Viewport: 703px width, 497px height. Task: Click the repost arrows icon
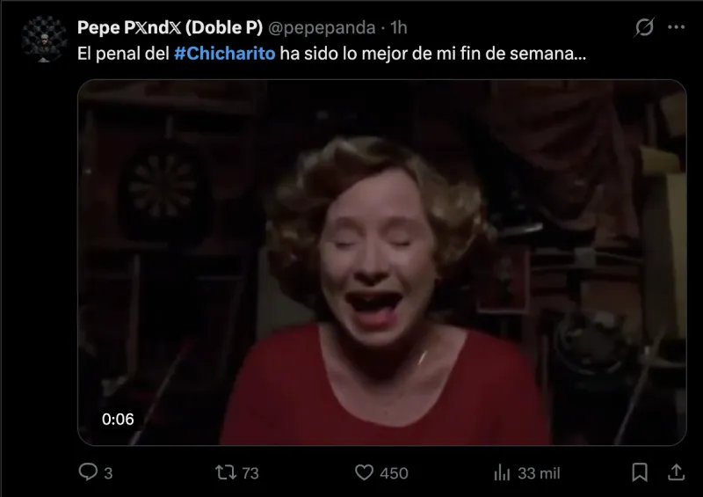226,472
